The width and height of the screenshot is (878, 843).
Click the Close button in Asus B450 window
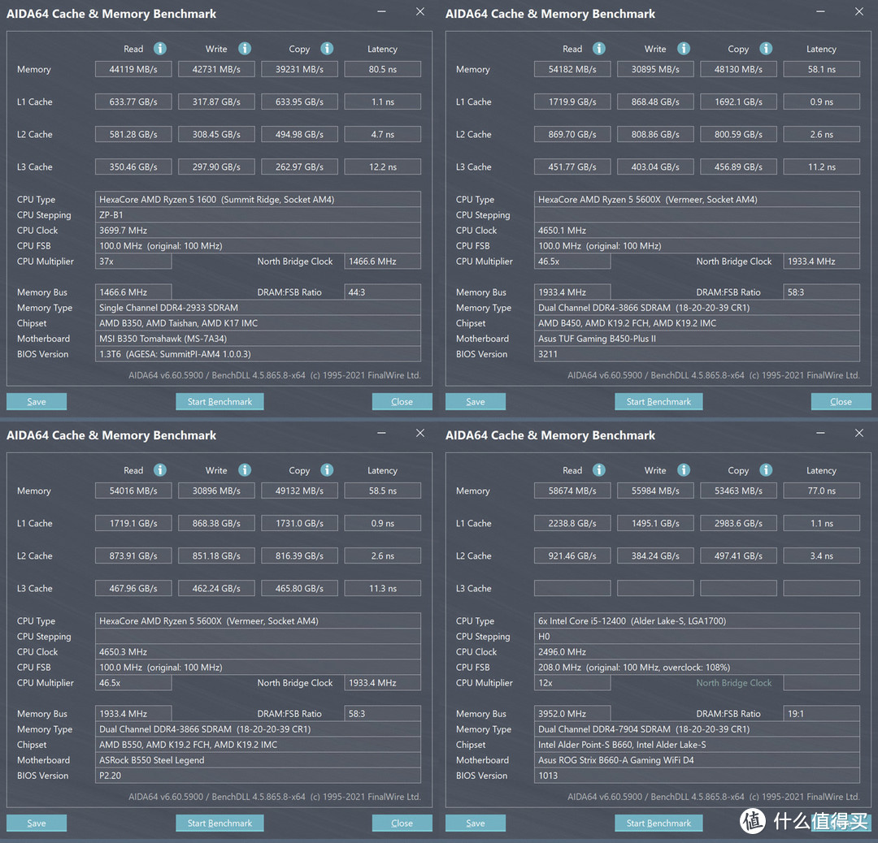pyautogui.click(x=841, y=401)
